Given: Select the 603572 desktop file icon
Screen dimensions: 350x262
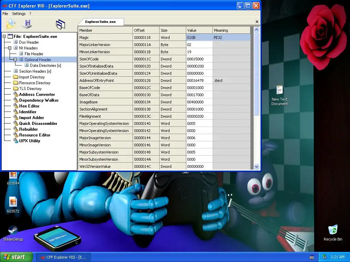Looking at the screenshot, I should pos(13,205).
